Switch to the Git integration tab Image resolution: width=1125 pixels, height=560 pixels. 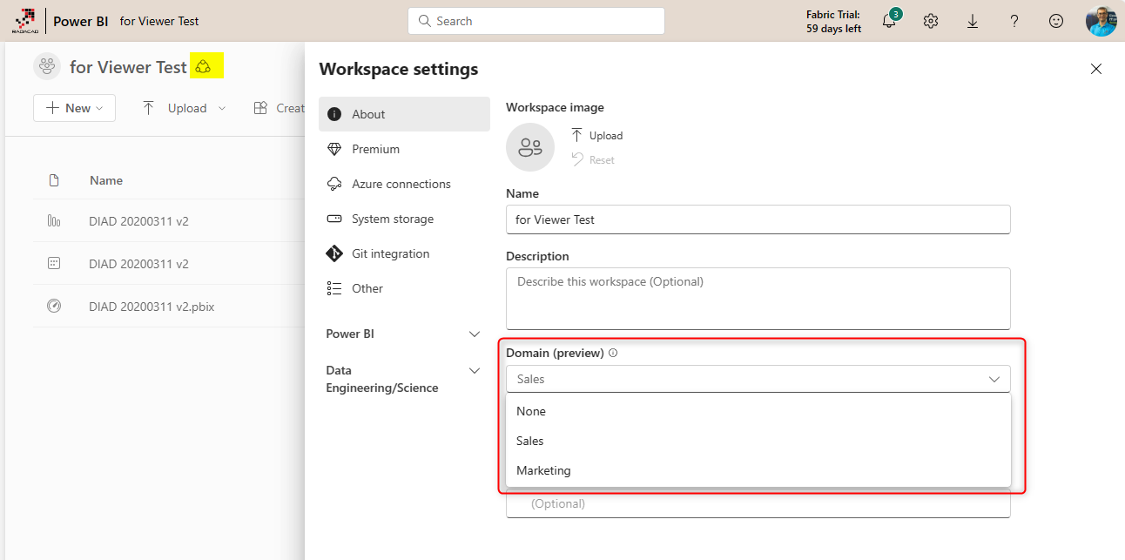[390, 253]
